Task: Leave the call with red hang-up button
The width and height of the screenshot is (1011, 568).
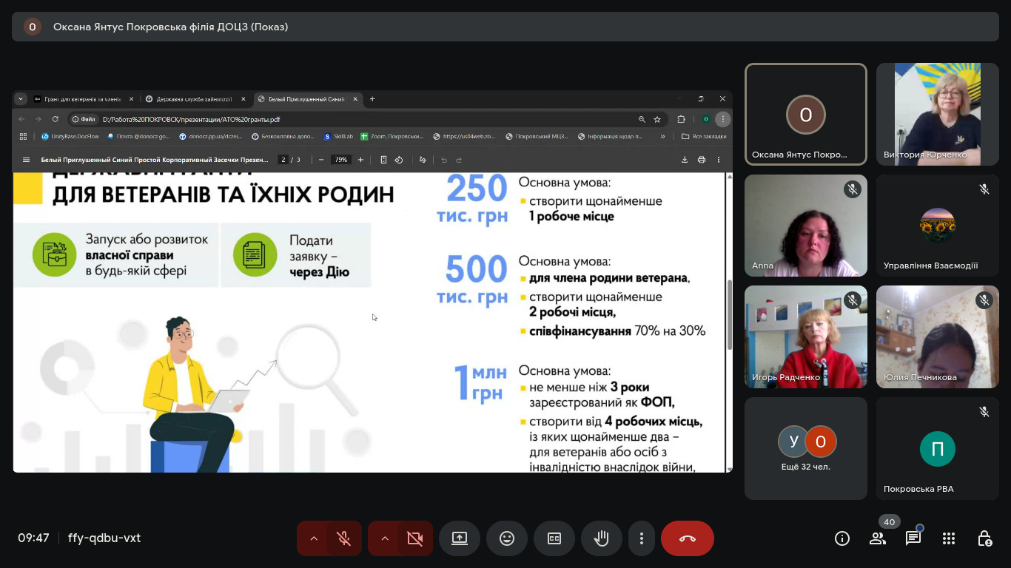Action: 688,538
